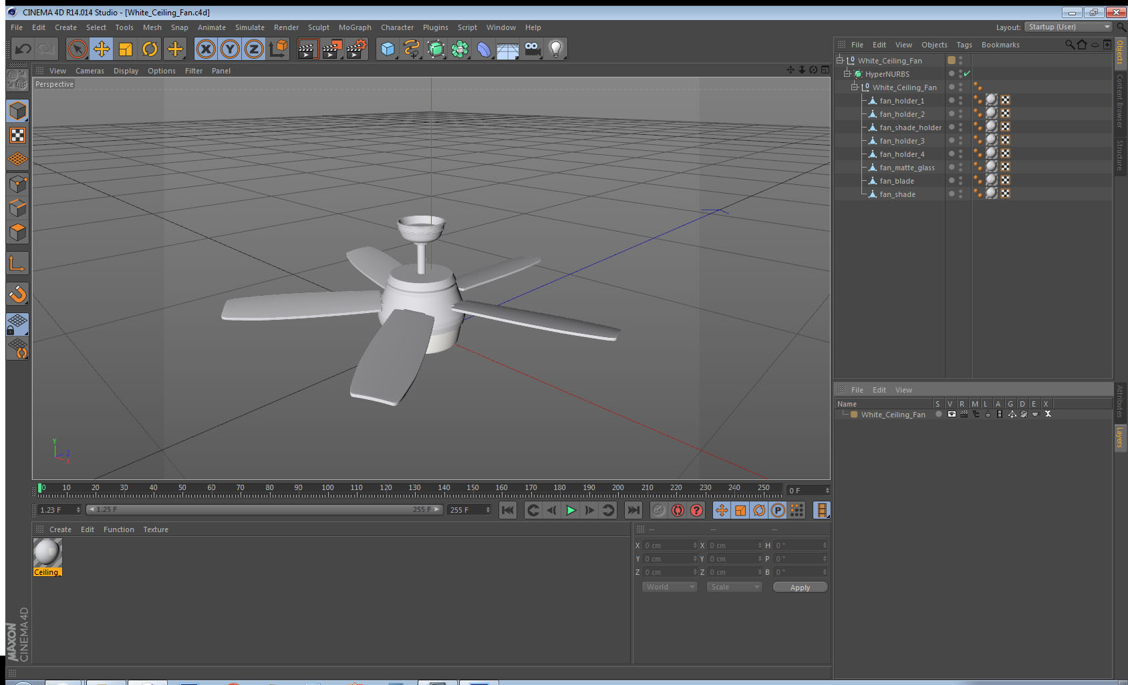
Task: Open the MoGraph menu
Action: click(355, 27)
